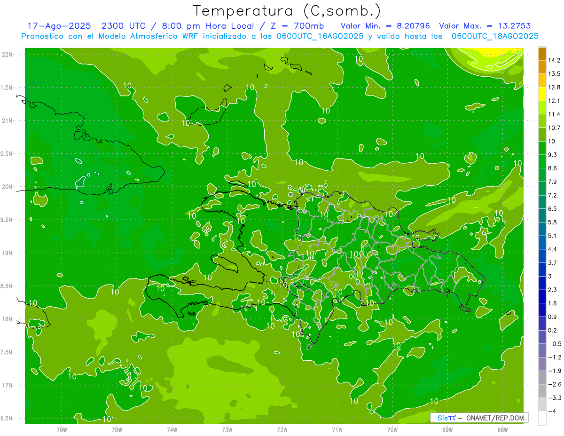This screenshot has height=436, width=564.
Task: Click the 13.5 color scale label
Action: click(x=555, y=74)
